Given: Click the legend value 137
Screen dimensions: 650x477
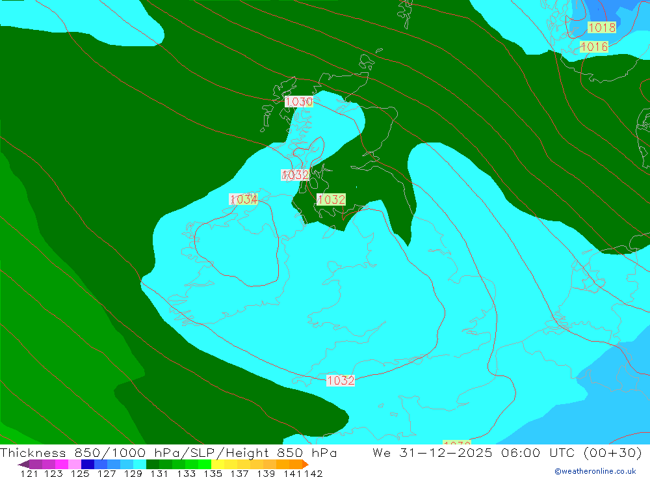Looking at the screenshot, I should tap(239, 473).
